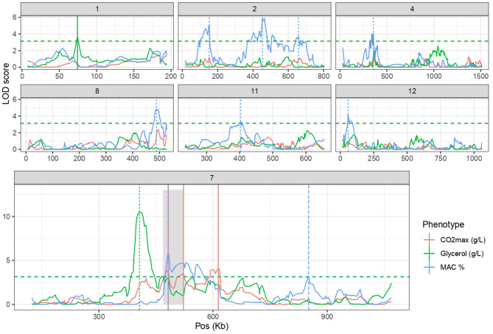Select the chromosome 8 panel header
The width and height of the screenshot is (493, 334).
(x=97, y=91)
